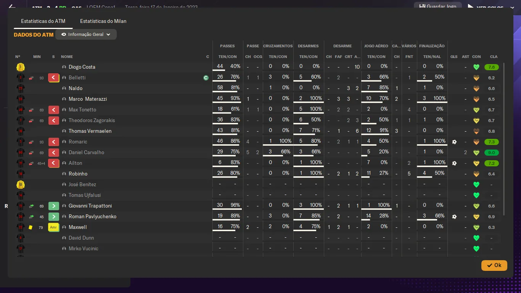Sort players by the NOME column header
The width and height of the screenshot is (521, 293).
coord(67,57)
